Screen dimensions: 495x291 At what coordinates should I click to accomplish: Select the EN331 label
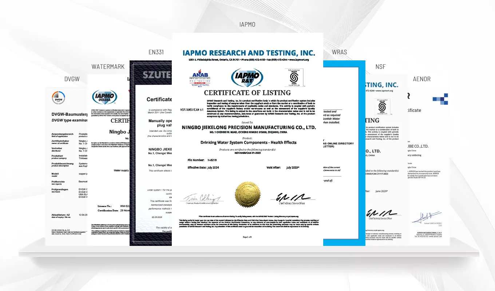pos(156,52)
